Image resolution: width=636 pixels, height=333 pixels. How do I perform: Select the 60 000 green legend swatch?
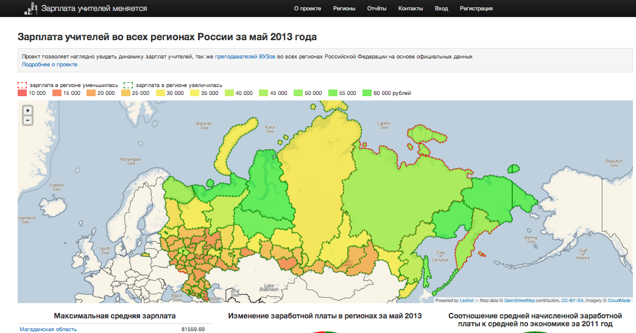(367, 93)
